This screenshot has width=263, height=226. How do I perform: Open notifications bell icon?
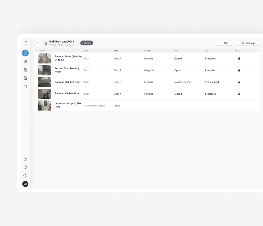click(x=25, y=167)
